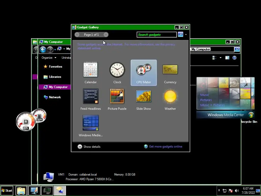Open view options dropdown arrow in My Computer
The image size is (261, 196).
220,58
